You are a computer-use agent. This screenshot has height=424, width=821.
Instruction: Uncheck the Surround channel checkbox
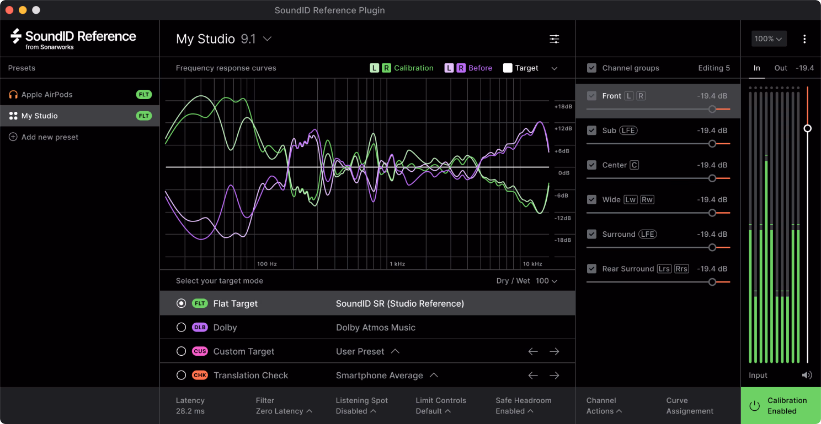(592, 234)
